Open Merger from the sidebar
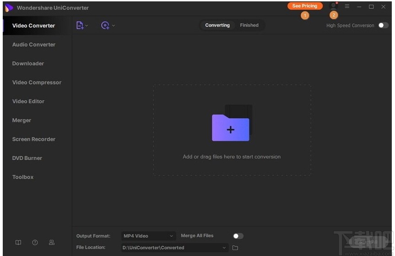 (x=22, y=120)
